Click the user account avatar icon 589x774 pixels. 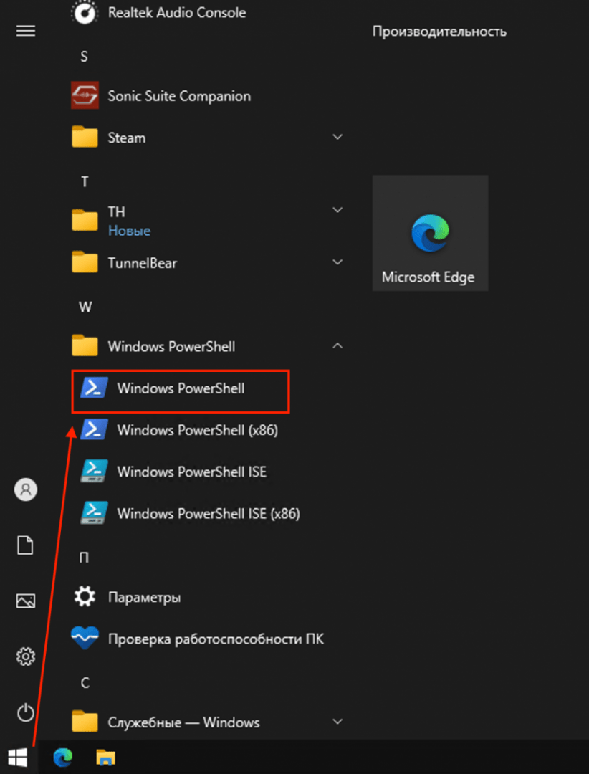click(26, 490)
